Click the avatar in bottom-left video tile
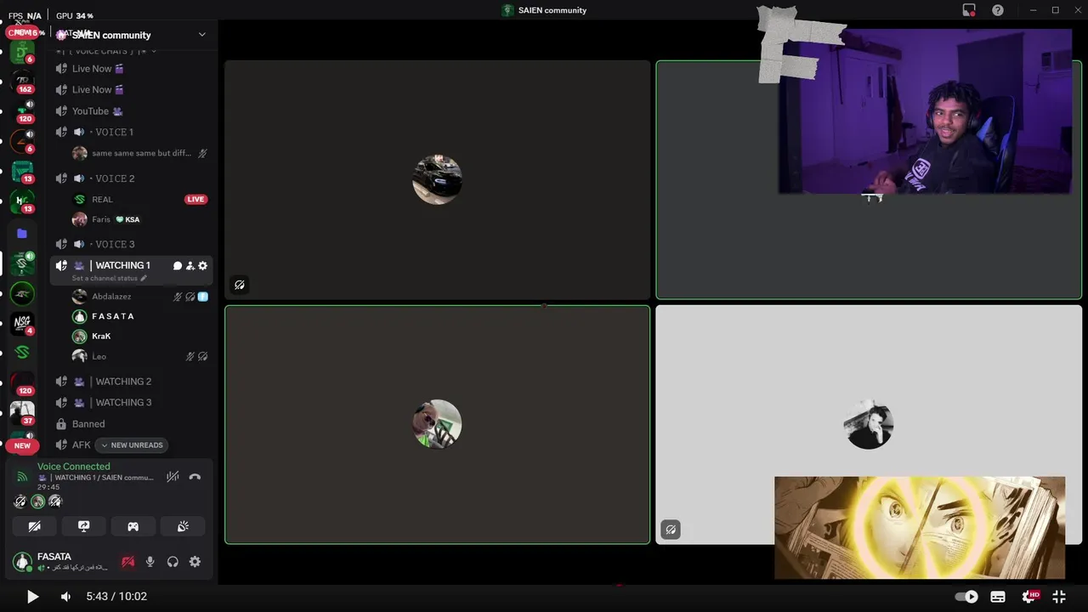Screen dimensions: 1088x612 tap(437, 424)
